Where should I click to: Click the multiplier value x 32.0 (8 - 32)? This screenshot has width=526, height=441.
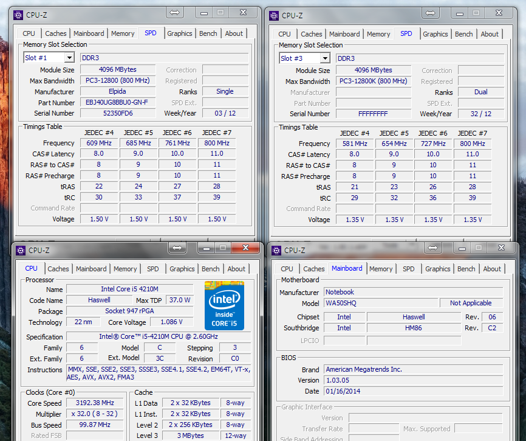click(95, 414)
